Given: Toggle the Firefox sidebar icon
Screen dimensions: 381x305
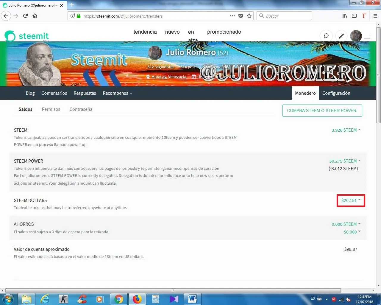Looking at the screenshot, I should click(354, 16).
